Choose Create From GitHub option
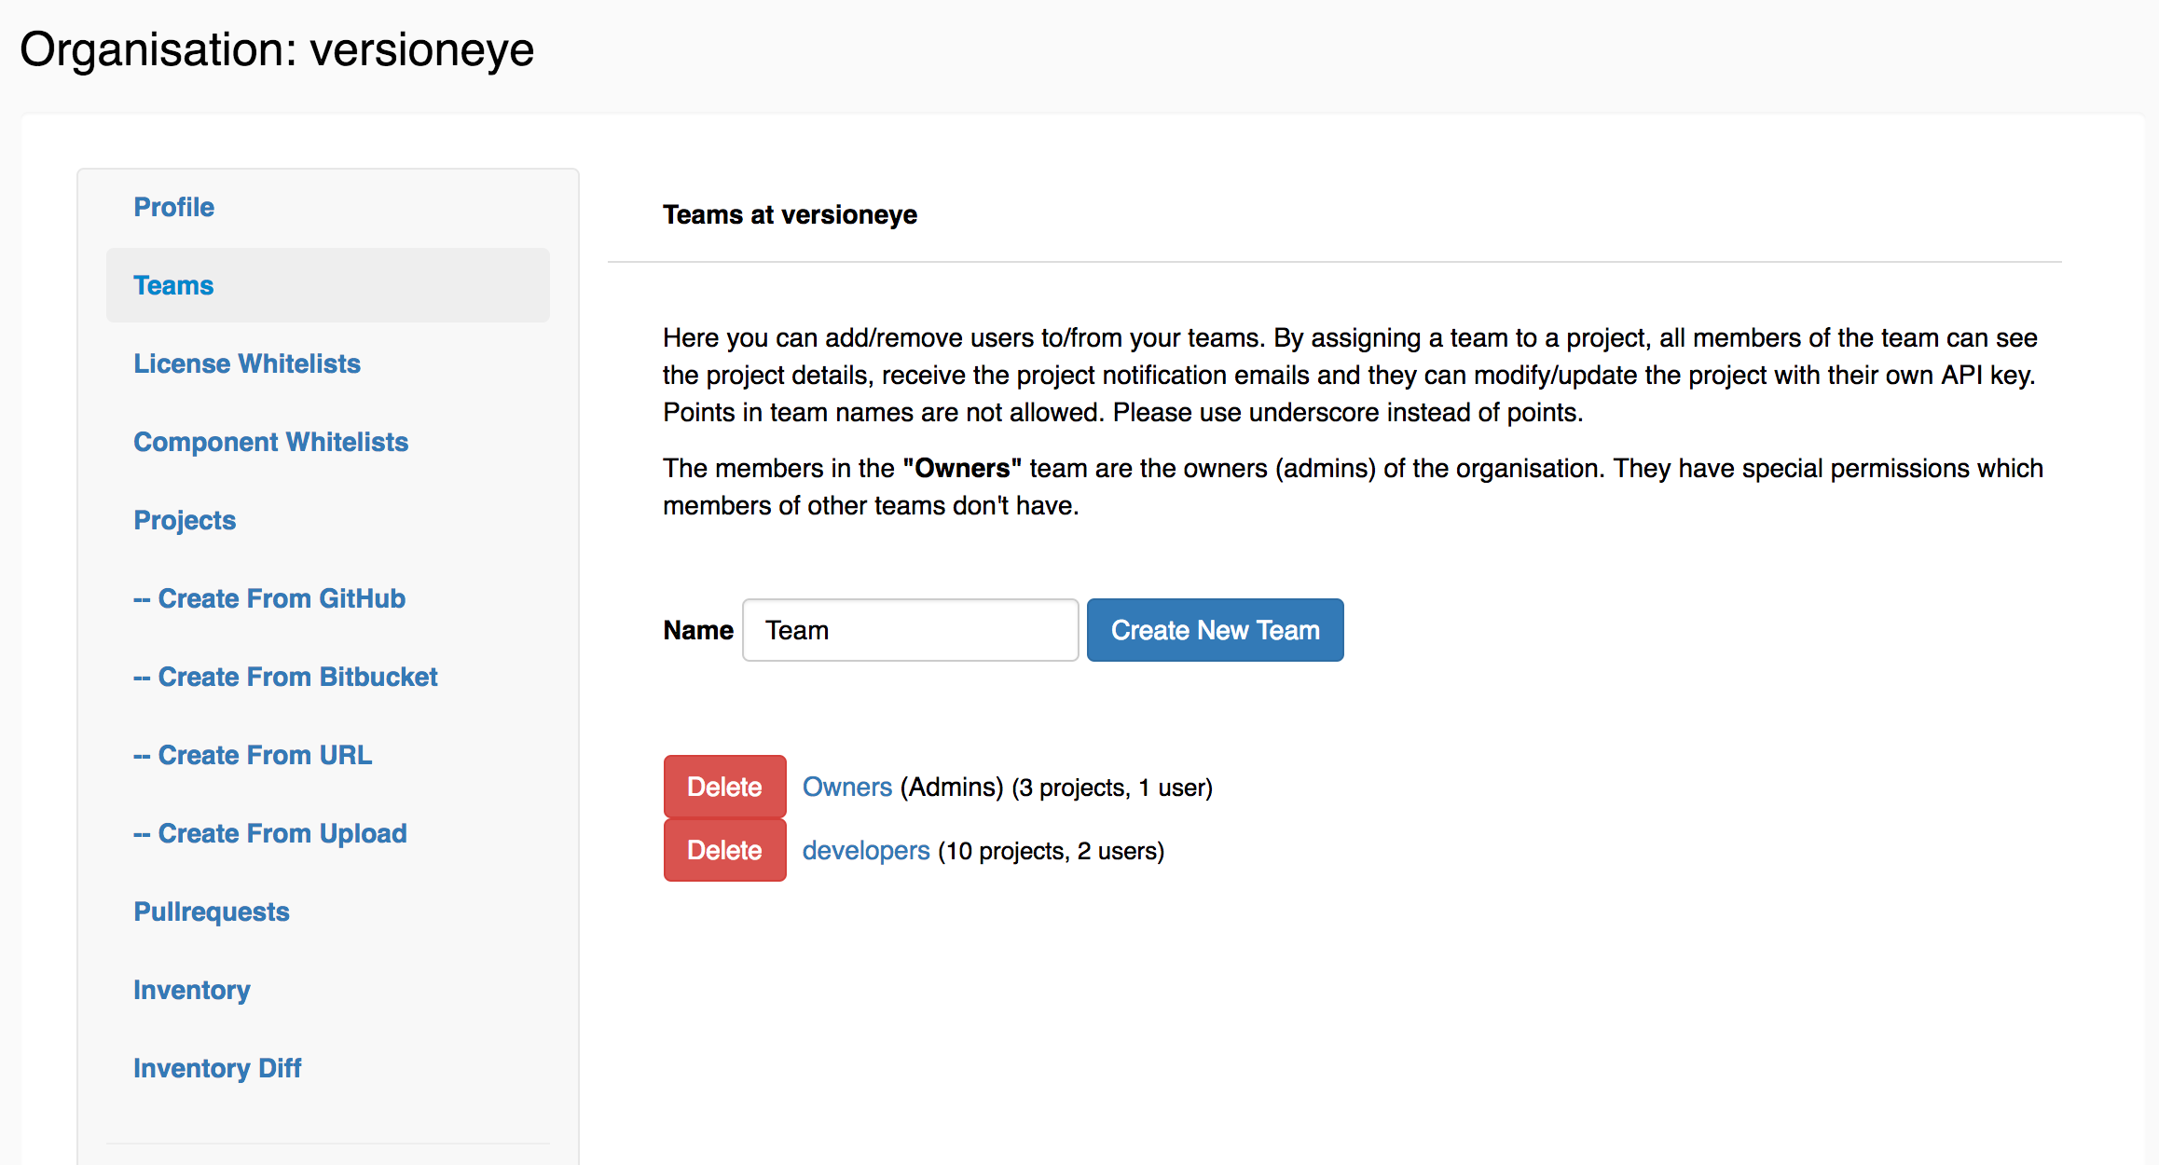 [x=269, y=598]
